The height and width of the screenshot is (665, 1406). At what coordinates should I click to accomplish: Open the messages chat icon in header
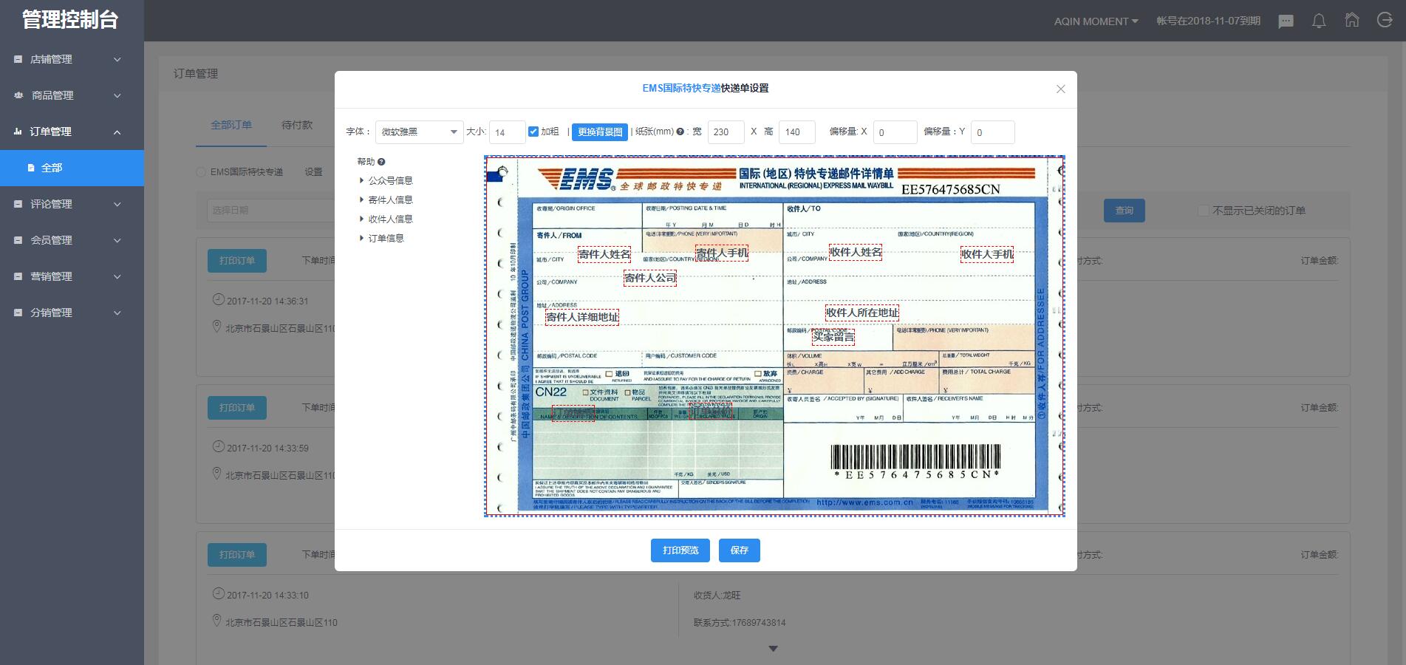click(1286, 21)
